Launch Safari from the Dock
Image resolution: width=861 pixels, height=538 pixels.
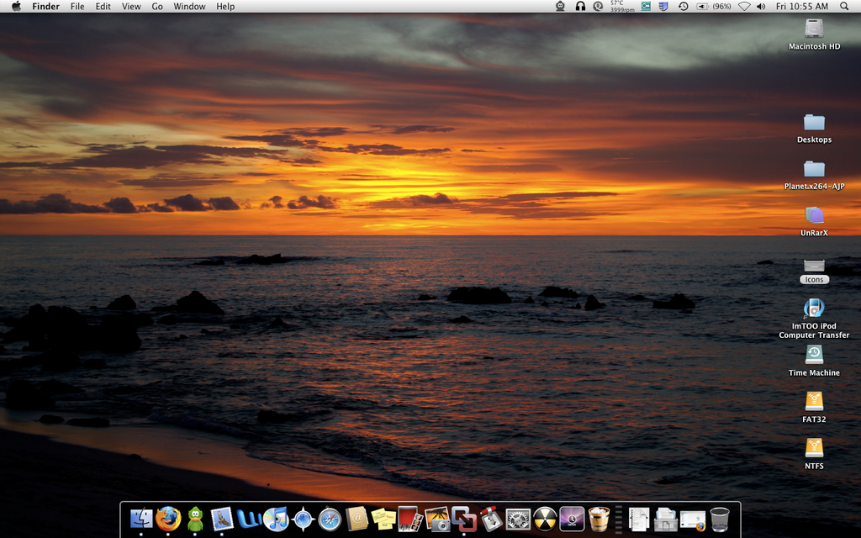coord(330,520)
